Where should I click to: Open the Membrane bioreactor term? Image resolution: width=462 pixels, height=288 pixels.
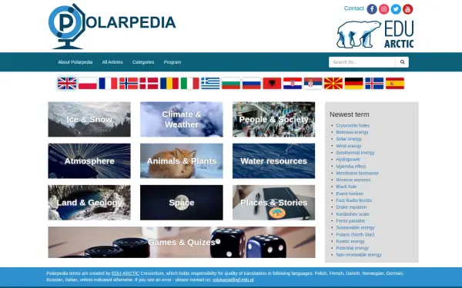point(357,173)
